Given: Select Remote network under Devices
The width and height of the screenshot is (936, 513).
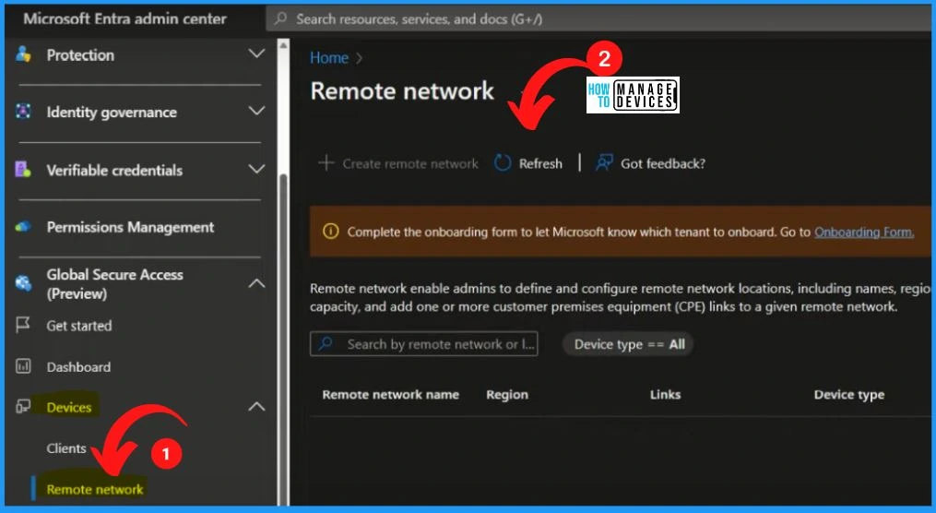Looking at the screenshot, I should coord(95,489).
